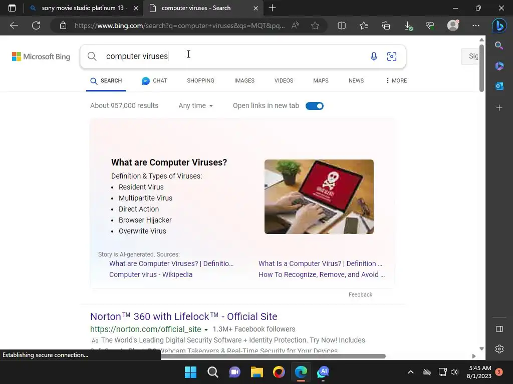Go back with the browser back arrow

pyautogui.click(x=14, y=25)
